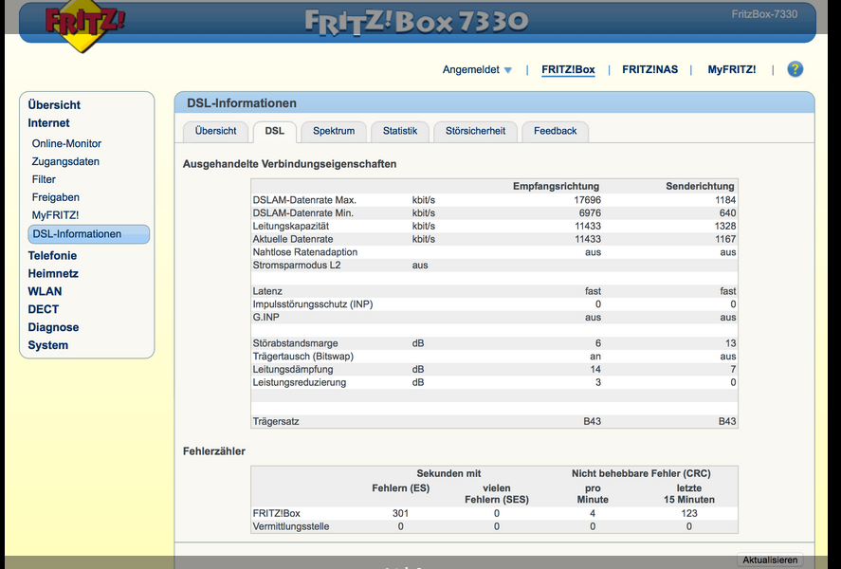This screenshot has width=841, height=569.
Task: Open Zugangsdaten in the Internet menu
Action: point(65,162)
